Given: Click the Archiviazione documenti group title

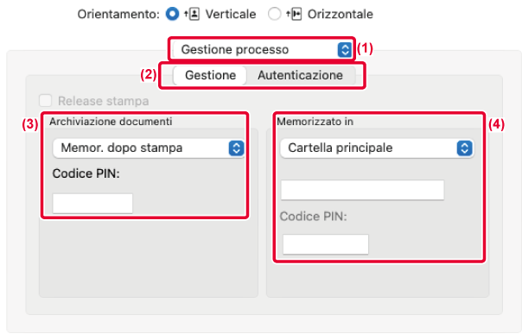Looking at the screenshot, I should click(111, 122).
